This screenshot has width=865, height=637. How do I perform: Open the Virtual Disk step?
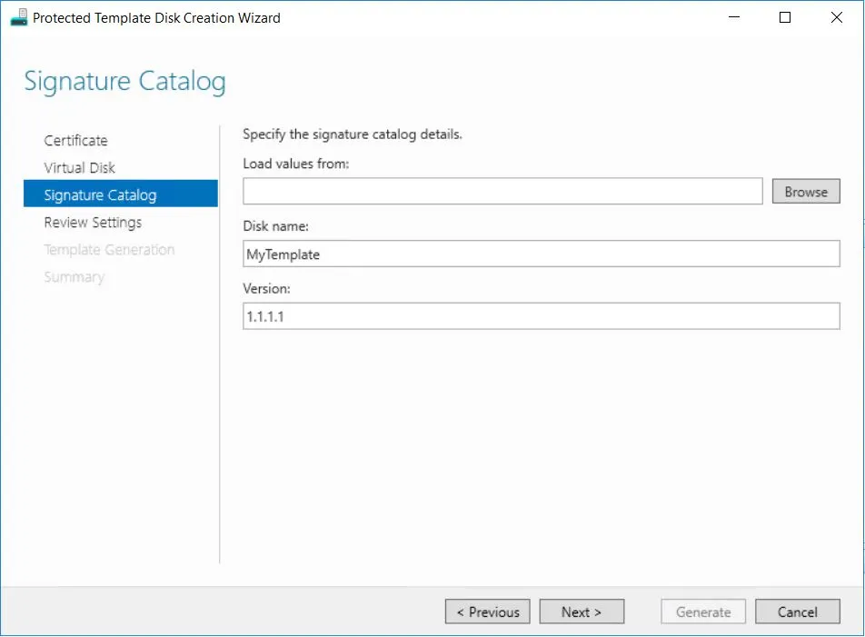pos(79,168)
